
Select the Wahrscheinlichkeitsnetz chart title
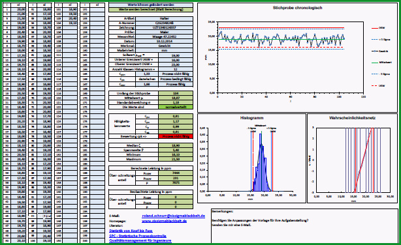click(352, 118)
